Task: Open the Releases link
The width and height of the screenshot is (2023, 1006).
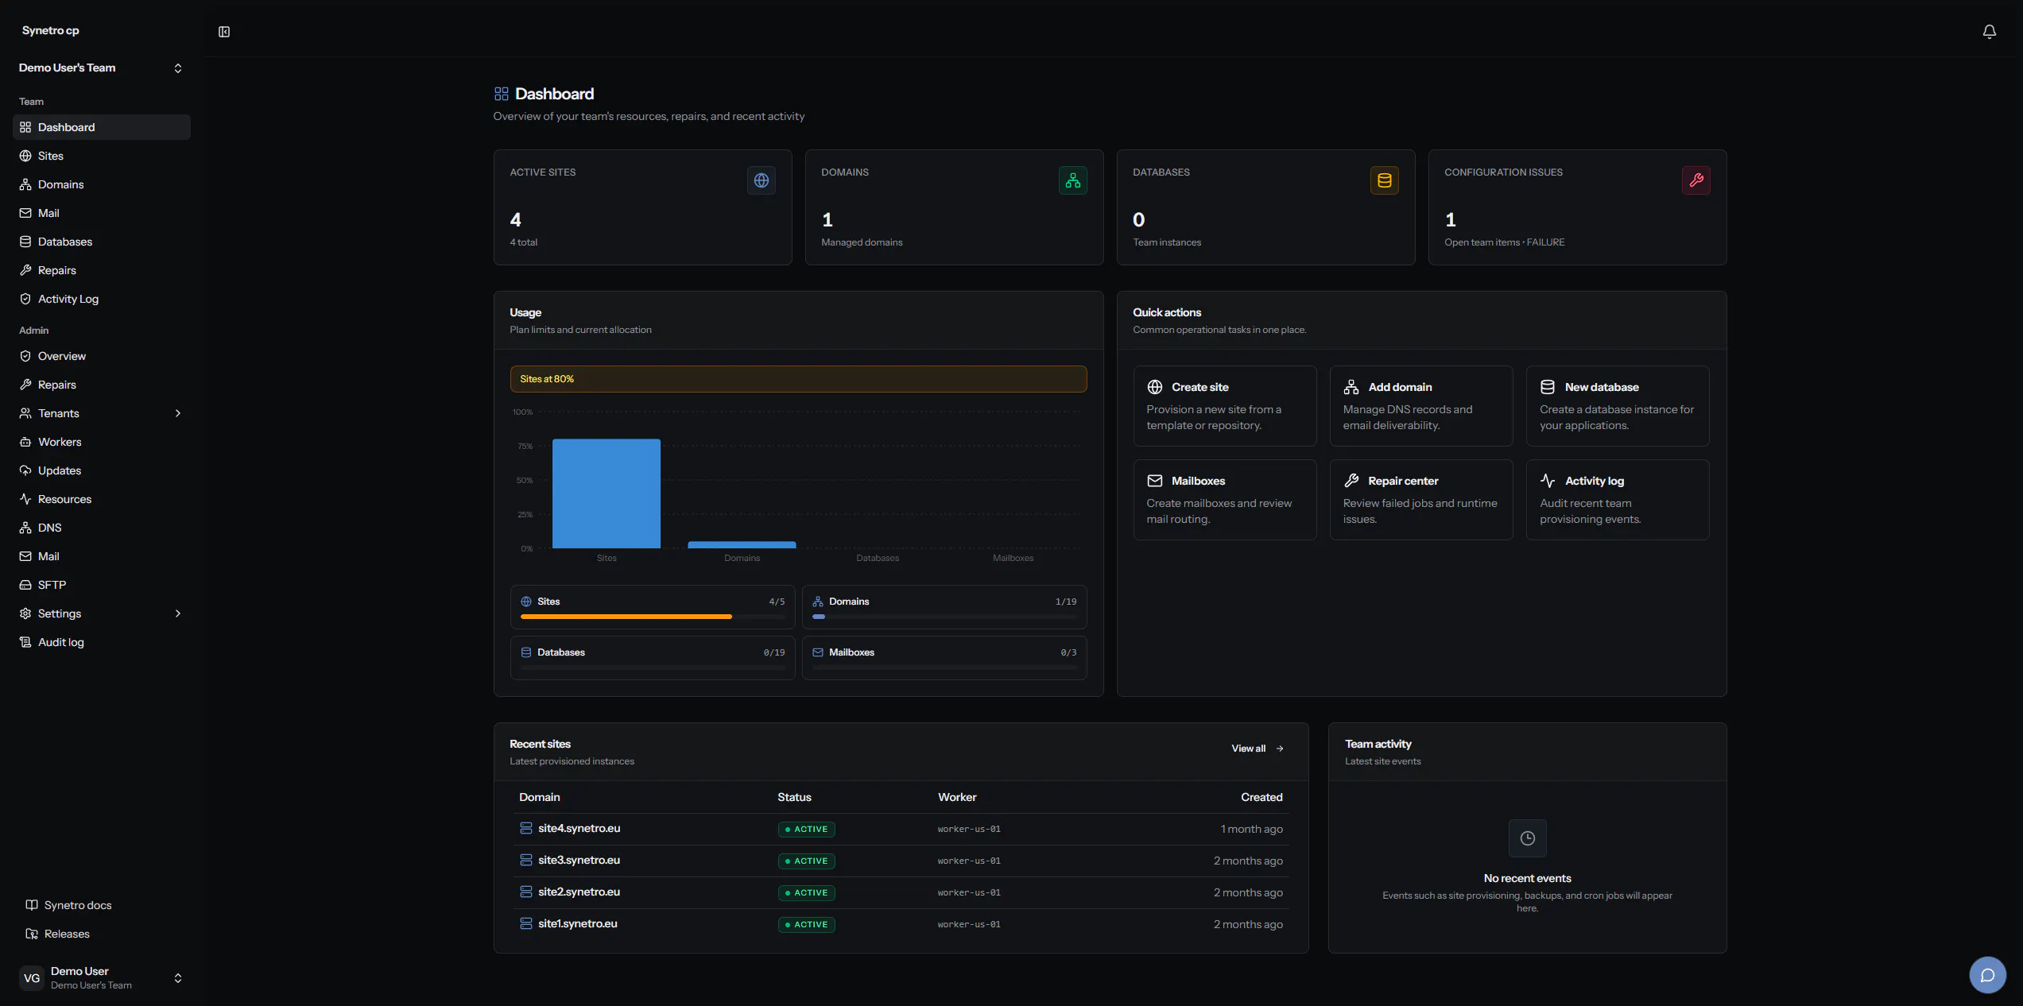Action: tap(102, 934)
